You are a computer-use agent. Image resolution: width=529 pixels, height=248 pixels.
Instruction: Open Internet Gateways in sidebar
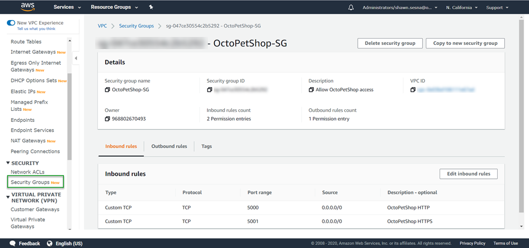tap(33, 52)
